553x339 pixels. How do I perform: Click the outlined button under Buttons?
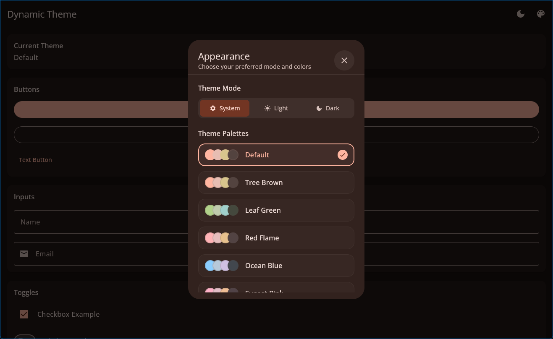click(x=276, y=135)
